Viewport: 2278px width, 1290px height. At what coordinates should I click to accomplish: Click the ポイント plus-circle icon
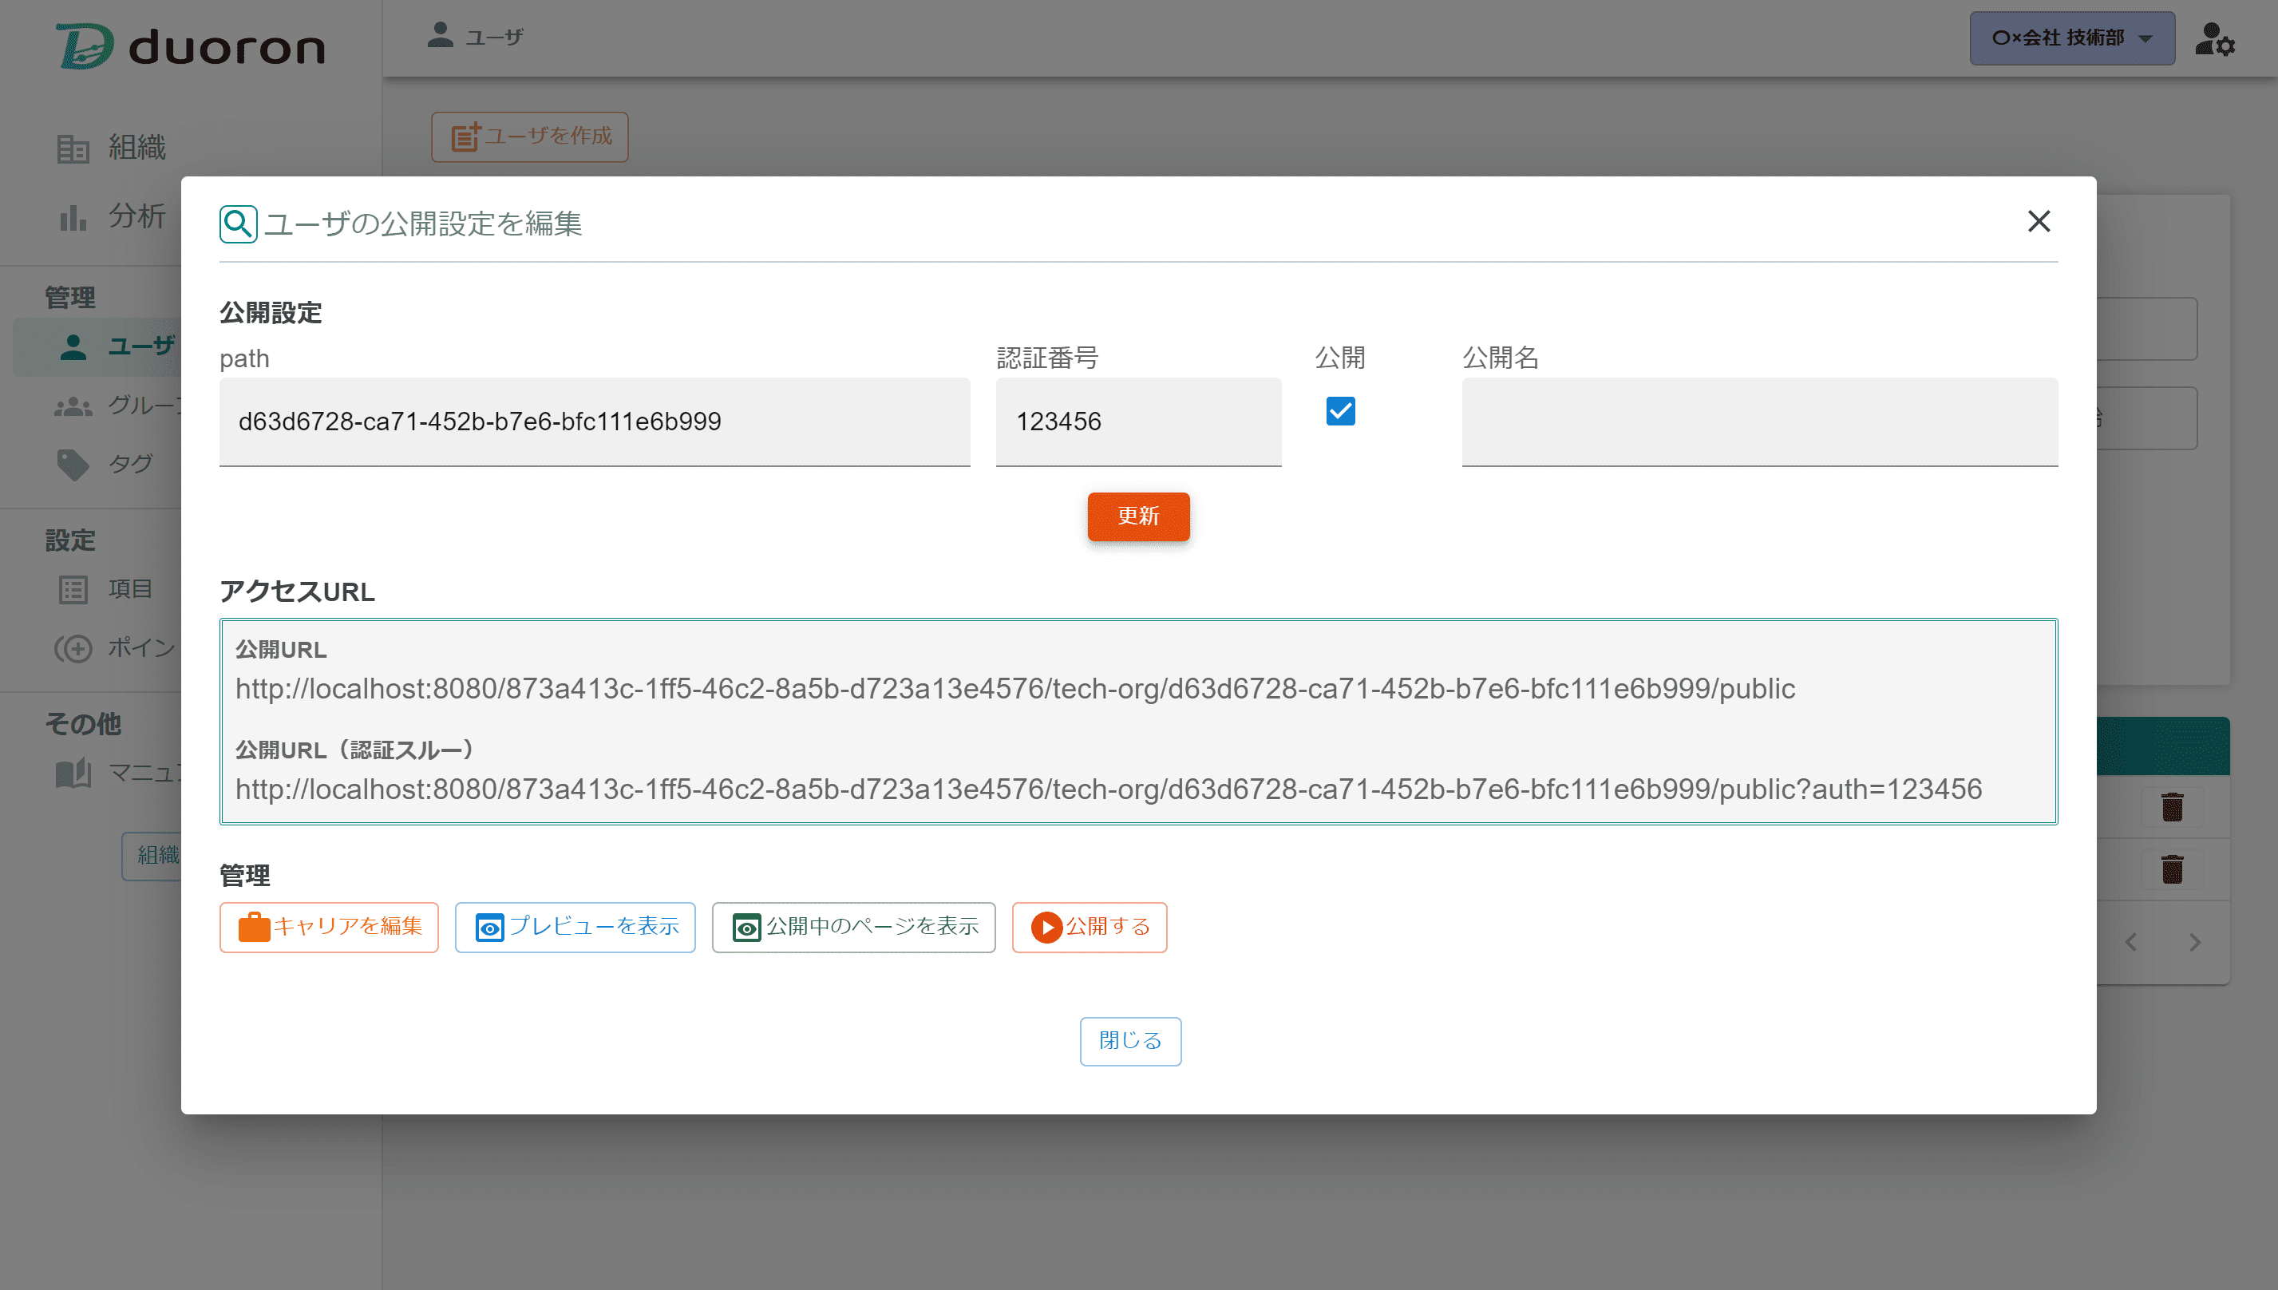pyautogui.click(x=73, y=648)
